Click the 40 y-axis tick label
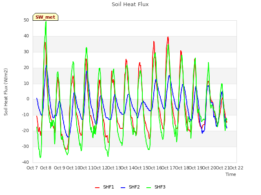Viewport: 261px width, 195px height. (x=26, y=36)
